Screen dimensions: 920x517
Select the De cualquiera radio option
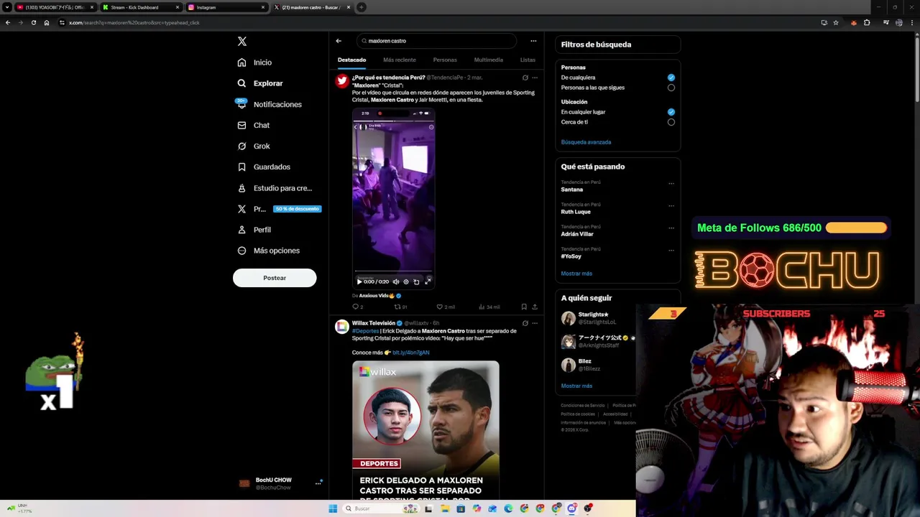[671, 78]
